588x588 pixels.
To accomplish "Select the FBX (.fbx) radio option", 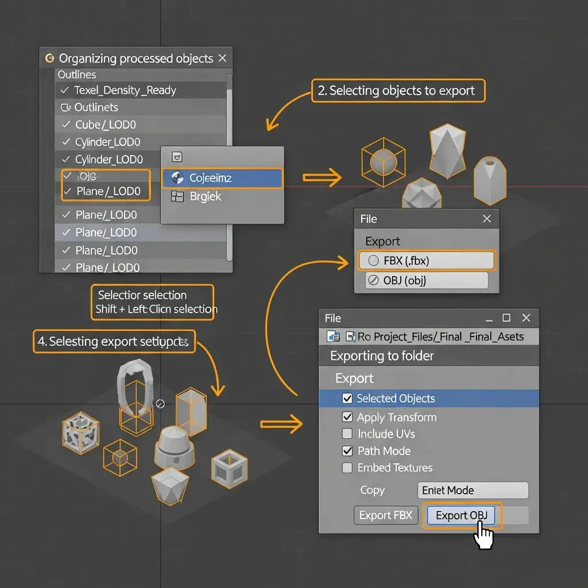I will 373,261.
